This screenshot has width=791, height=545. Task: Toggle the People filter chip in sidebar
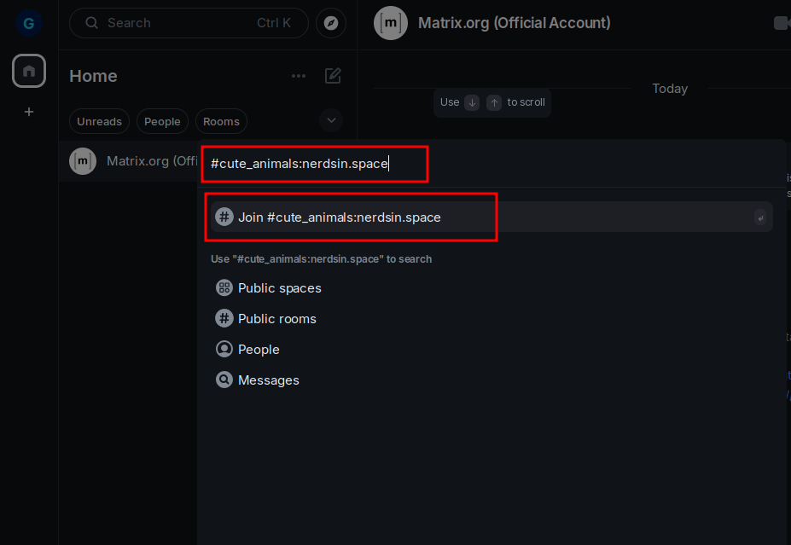[x=162, y=121]
